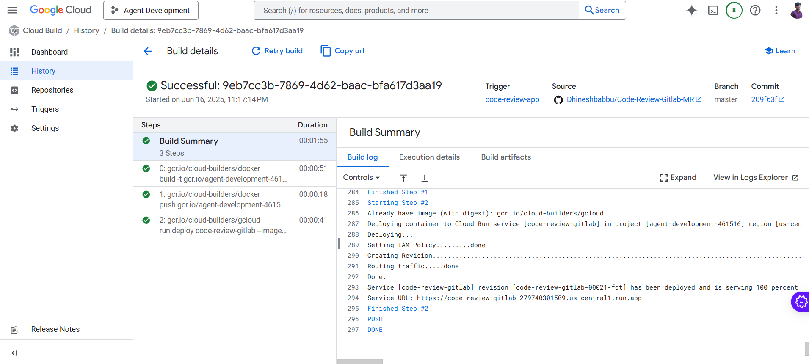Click the purple floating gear widget
This screenshot has height=364, width=809.
pyautogui.click(x=801, y=302)
